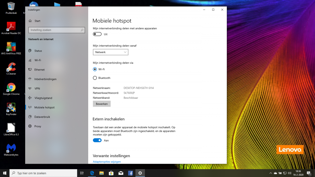Screen dimensions: 315x177
Task: Click the Wi-Fi icon in sidebar
Action: click(30, 60)
